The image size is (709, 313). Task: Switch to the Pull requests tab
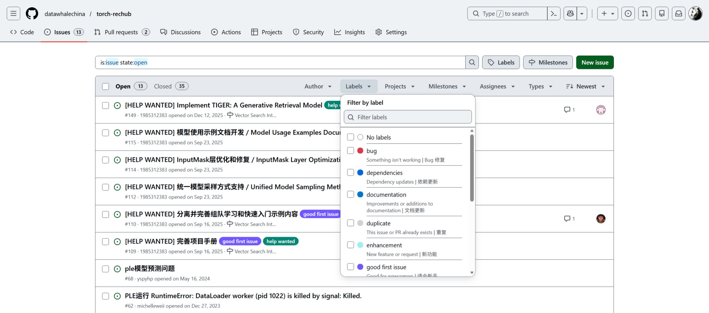click(x=122, y=32)
